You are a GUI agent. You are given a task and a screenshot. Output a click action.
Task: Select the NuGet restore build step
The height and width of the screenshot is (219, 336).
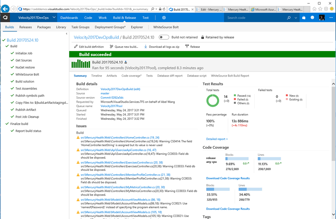point(25,67)
